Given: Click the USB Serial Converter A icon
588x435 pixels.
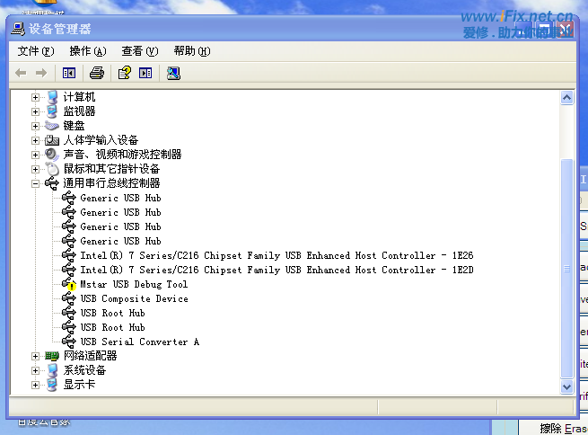Looking at the screenshot, I should click(x=69, y=342).
